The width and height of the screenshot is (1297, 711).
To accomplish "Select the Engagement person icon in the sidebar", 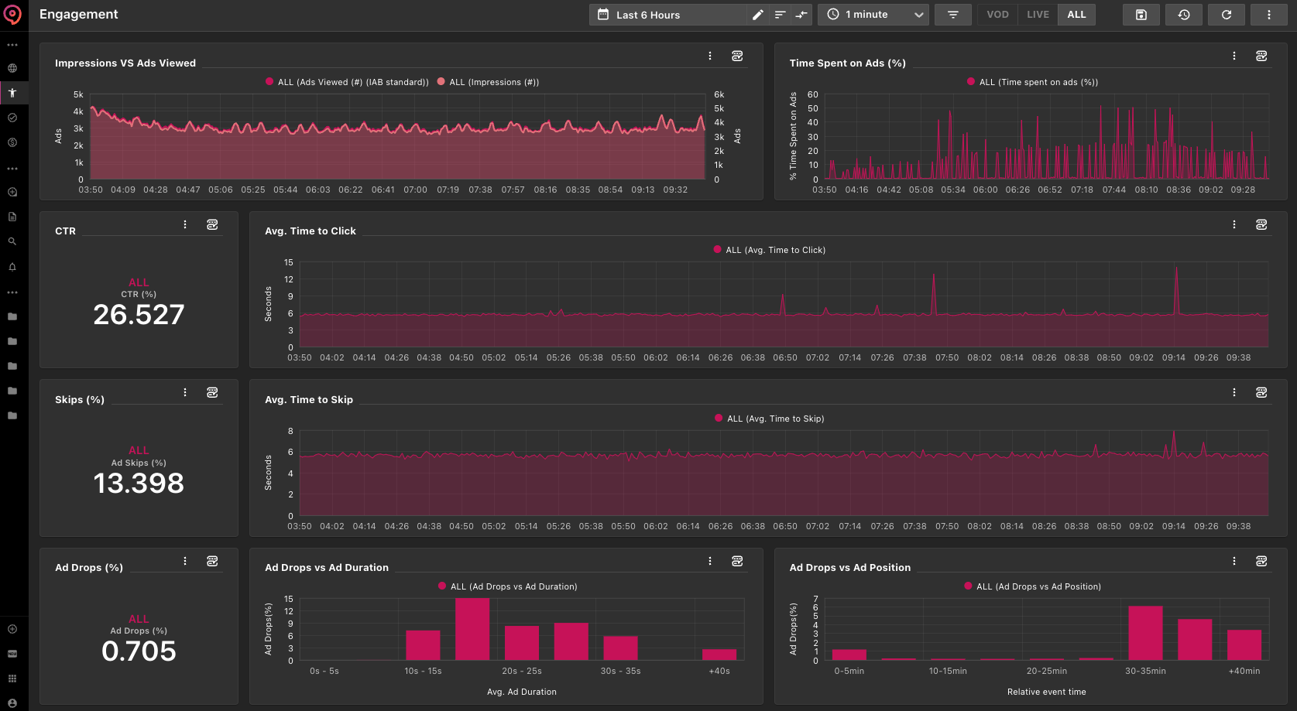I will [12, 93].
